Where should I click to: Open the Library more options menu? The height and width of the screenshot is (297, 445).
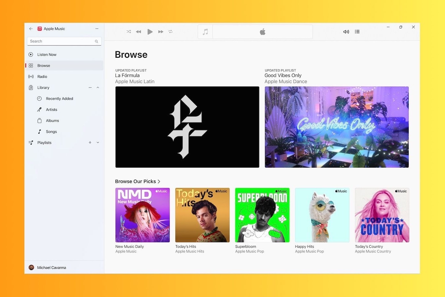coord(90,87)
